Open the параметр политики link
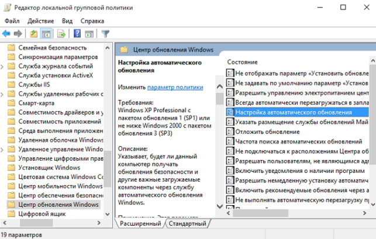Viewport: 376px width, 239px height. tap(175, 87)
